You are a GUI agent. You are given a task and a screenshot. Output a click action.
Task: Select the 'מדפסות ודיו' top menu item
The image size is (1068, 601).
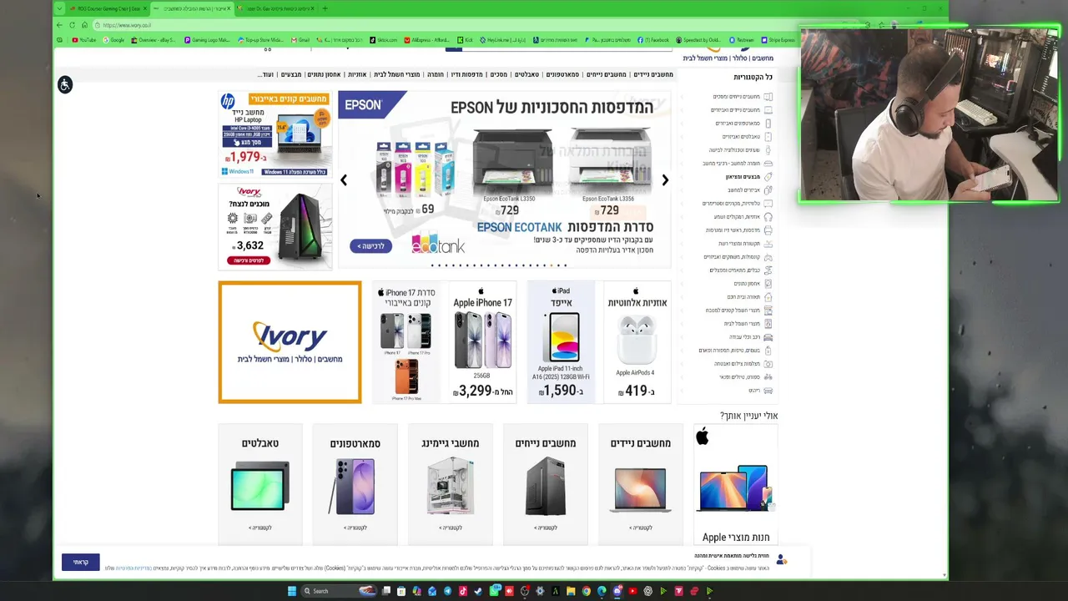pyautogui.click(x=467, y=74)
